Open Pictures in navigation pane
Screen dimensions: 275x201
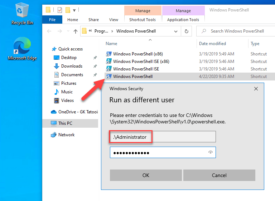(69, 83)
